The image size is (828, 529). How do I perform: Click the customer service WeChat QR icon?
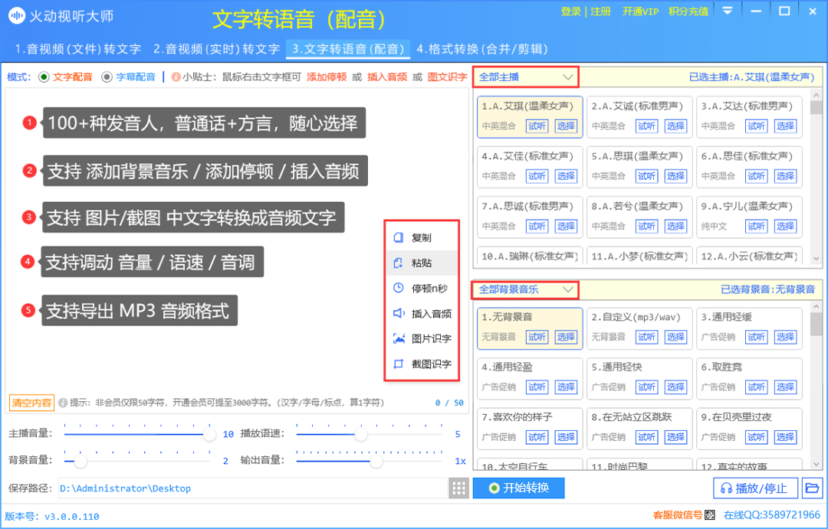(x=711, y=514)
